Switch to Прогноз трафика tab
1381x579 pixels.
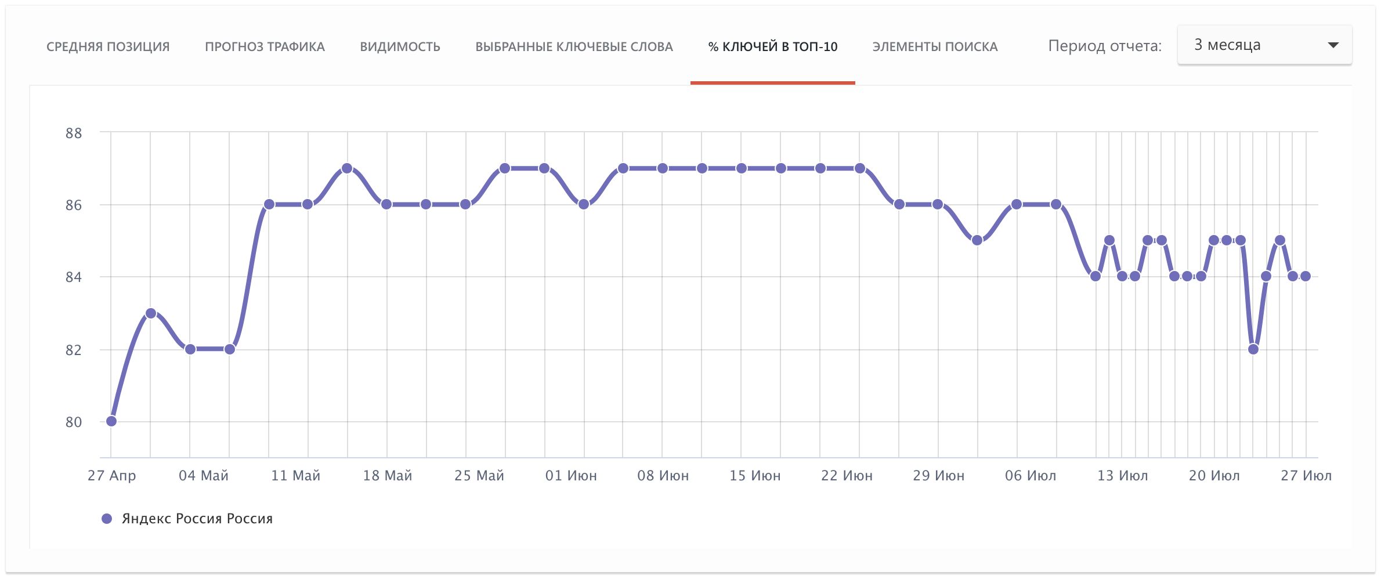(x=265, y=46)
